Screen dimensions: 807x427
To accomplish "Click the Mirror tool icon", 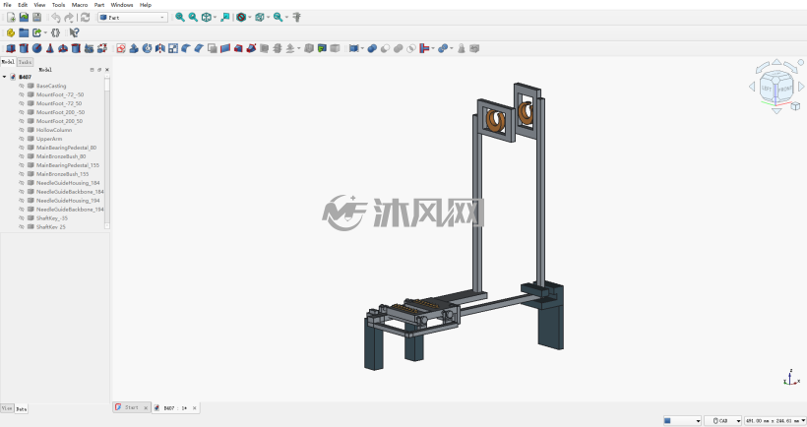I will (160, 48).
